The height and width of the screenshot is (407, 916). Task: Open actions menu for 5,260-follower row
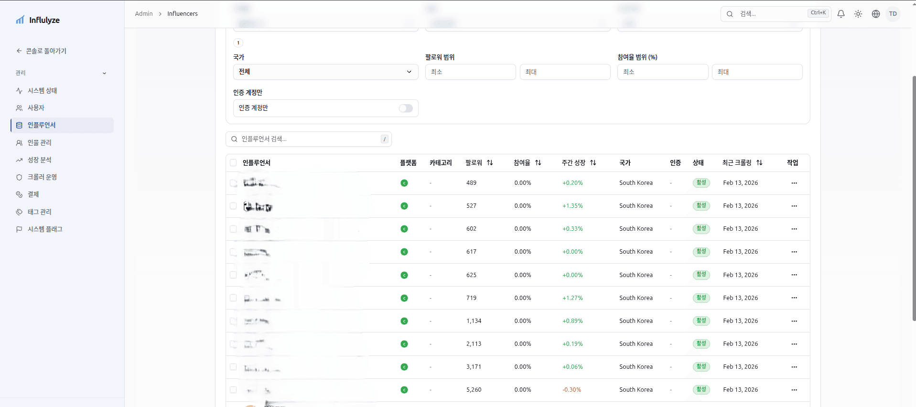(x=794, y=390)
